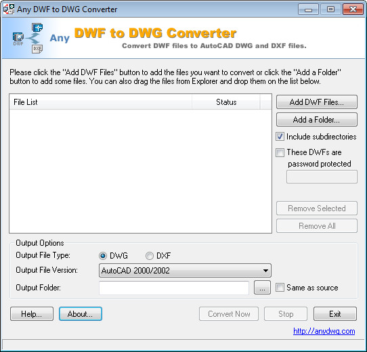Click the Status column header
367x352 pixels.
pyautogui.click(x=226, y=102)
